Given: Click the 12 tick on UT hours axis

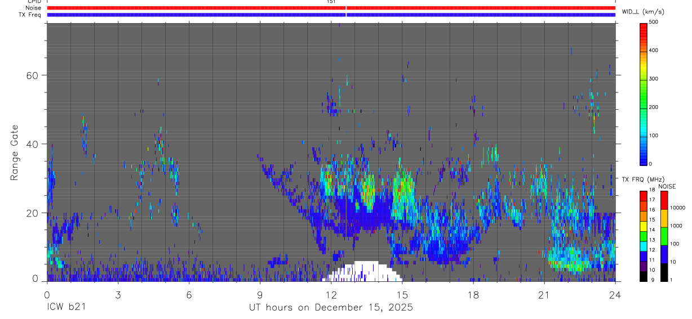Looking at the screenshot, I should [x=331, y=295].
